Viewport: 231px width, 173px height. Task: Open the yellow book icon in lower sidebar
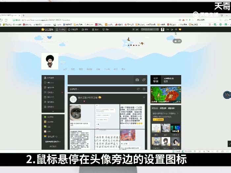click(x=45, y=136)
